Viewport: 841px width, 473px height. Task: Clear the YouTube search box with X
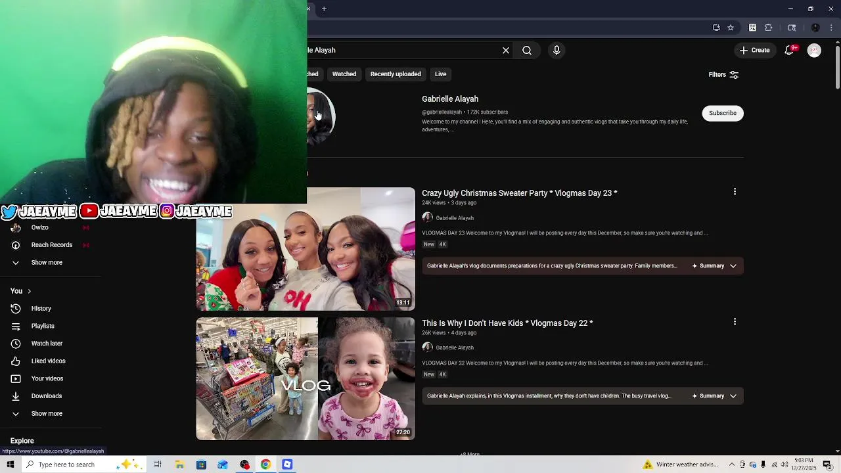pos(506,50)
